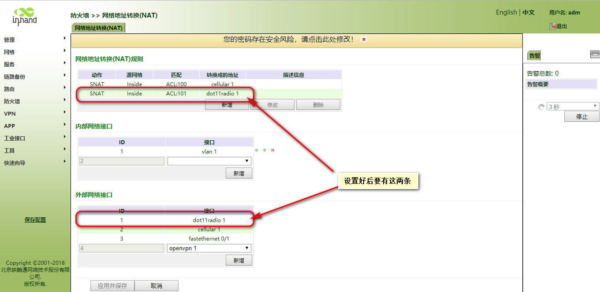Collapse the alarm panel with minus button
Image resolution: width=600 pixels, height=292 pixels.
pos(595,55)
